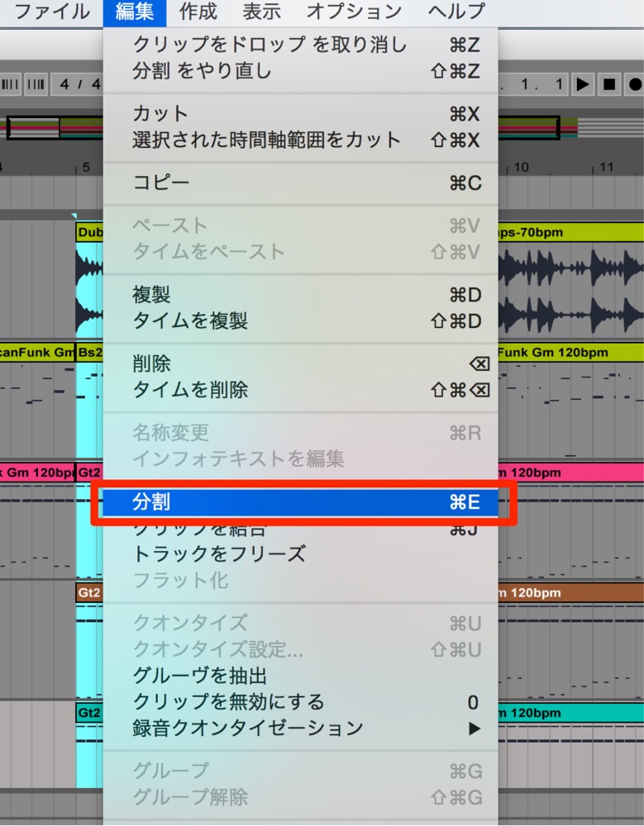Choose タイムを複製 entry
The image size is (644, 826).
[301, 320]
